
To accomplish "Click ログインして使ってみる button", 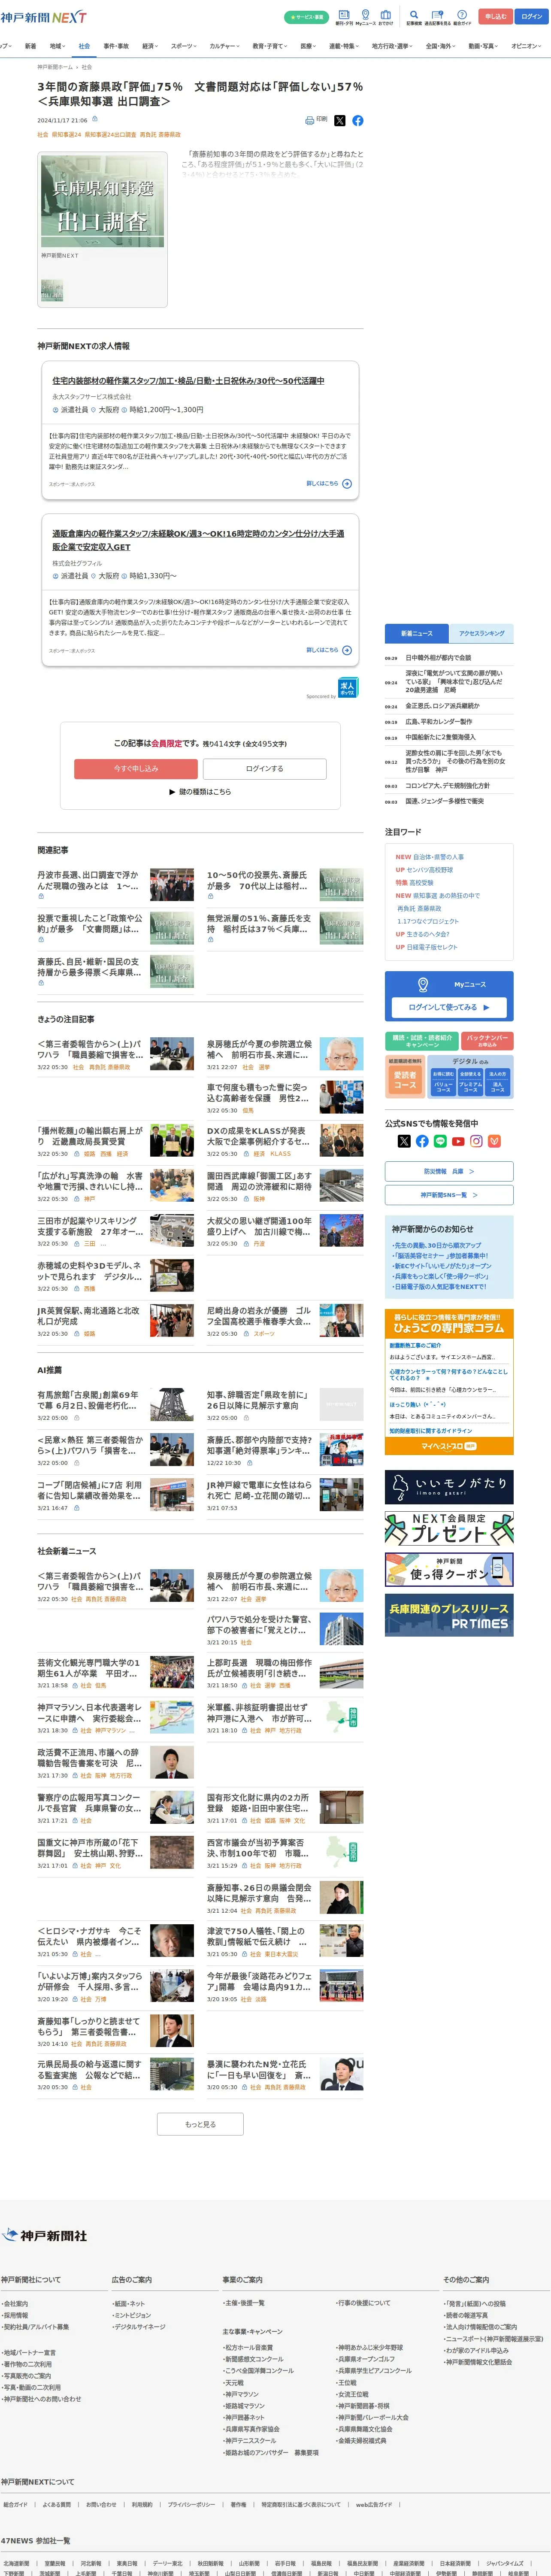I will point(449,1007).
